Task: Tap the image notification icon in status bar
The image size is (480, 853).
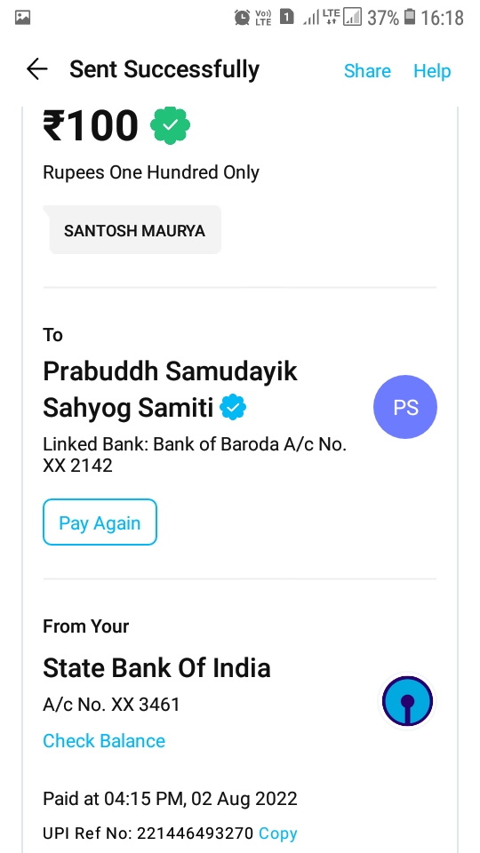Action: (23, 18)
